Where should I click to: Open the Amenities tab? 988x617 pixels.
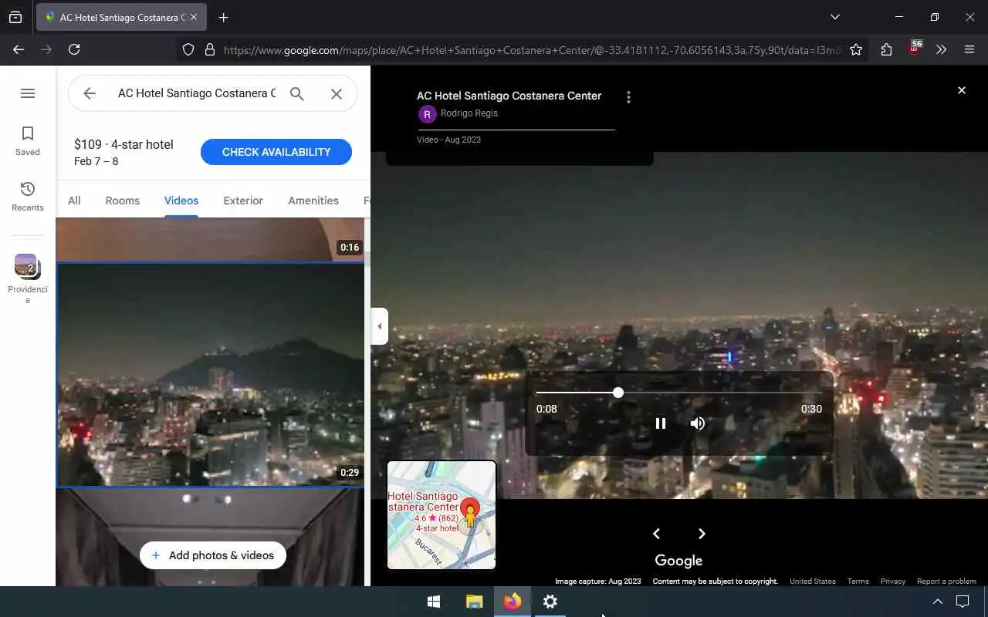pos(313,201)
